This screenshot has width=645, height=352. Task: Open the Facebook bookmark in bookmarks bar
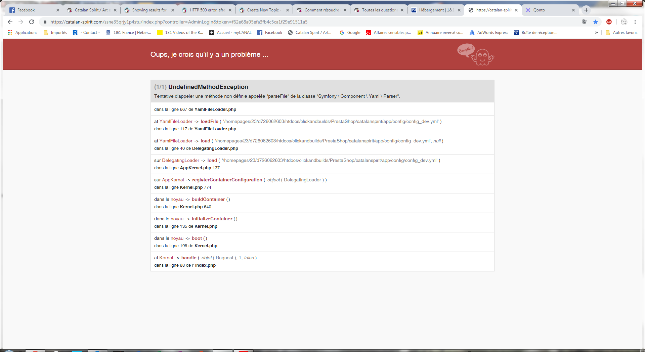[x=270, y=33]
